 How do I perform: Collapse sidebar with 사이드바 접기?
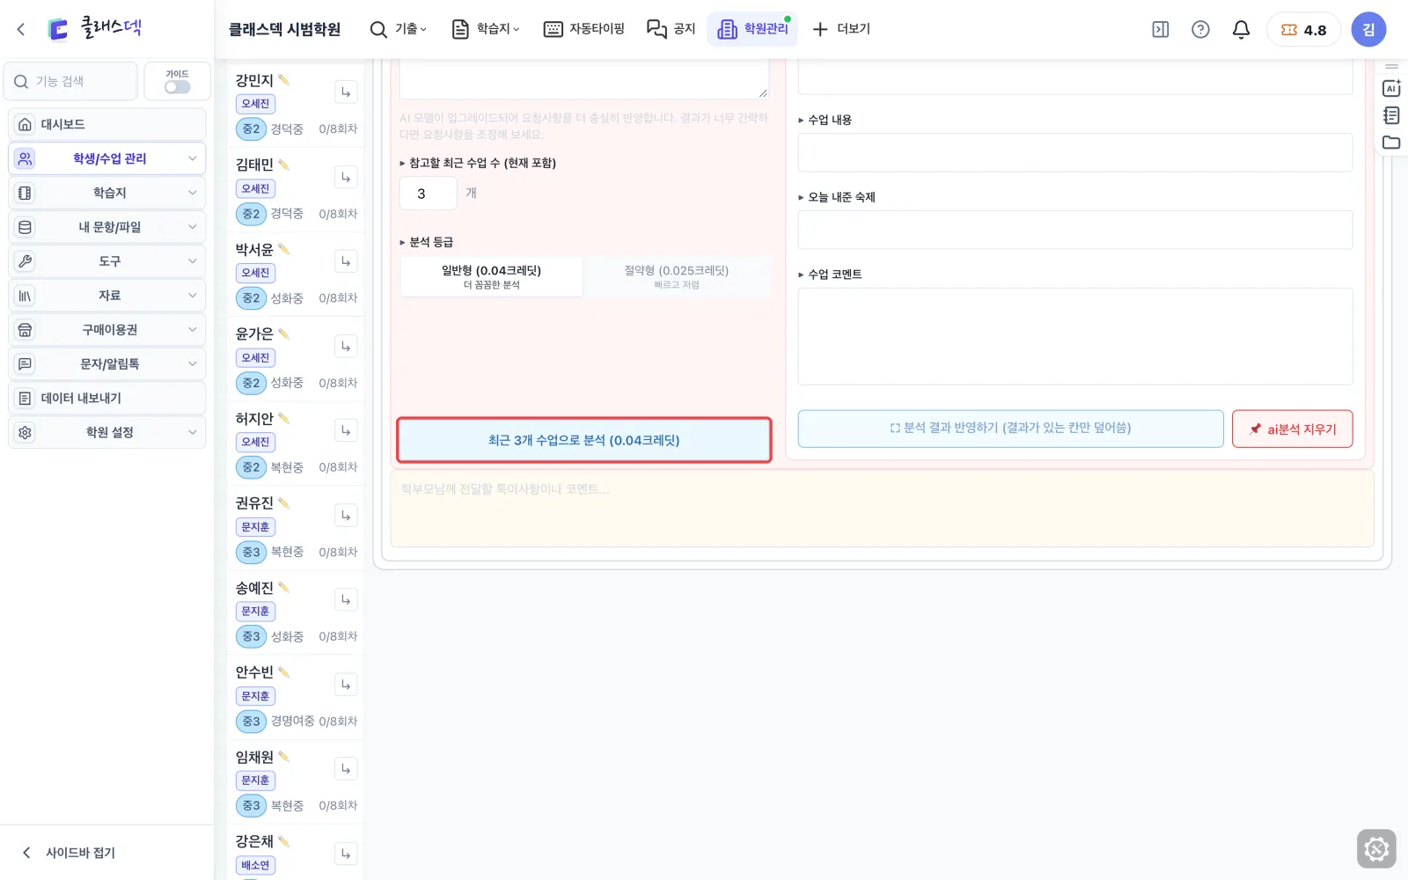69,853
